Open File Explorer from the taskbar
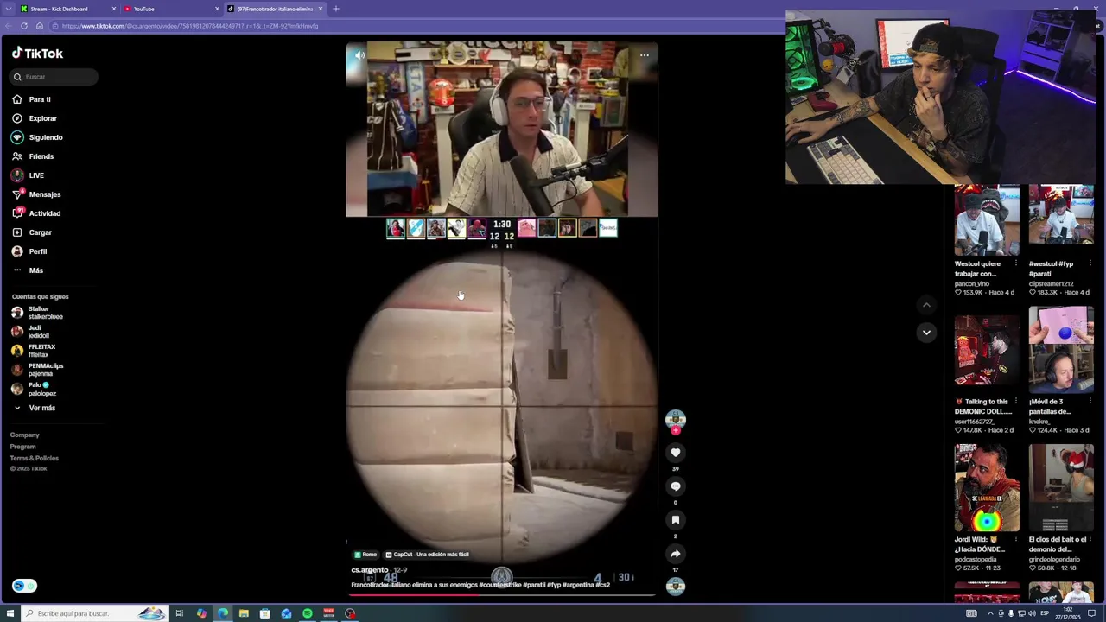Viewport: 1106px width, 622px height. click(244, 613)
